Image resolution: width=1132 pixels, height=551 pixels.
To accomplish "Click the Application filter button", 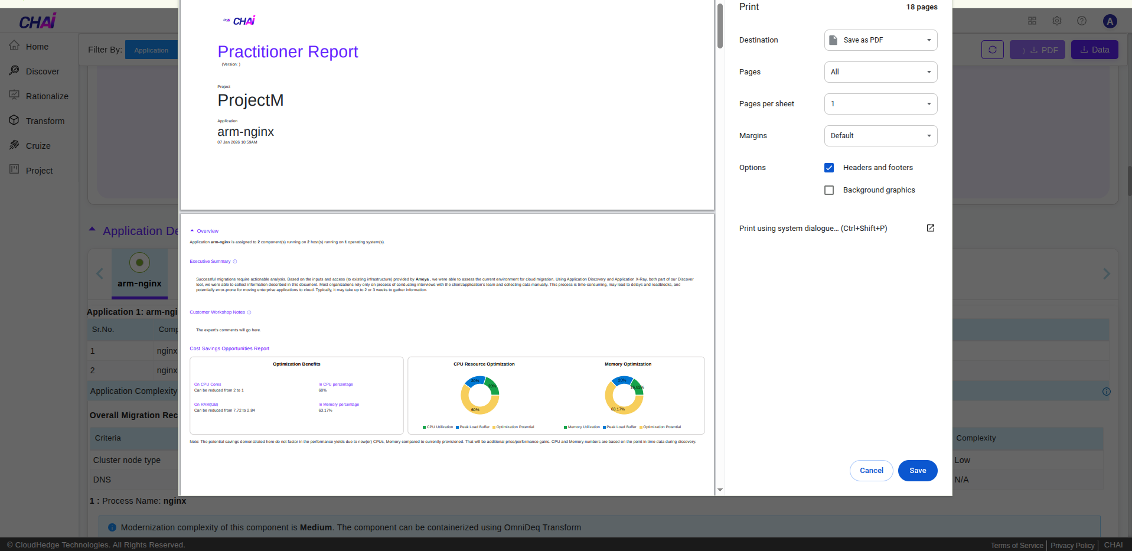I will (x=151, y=50).
